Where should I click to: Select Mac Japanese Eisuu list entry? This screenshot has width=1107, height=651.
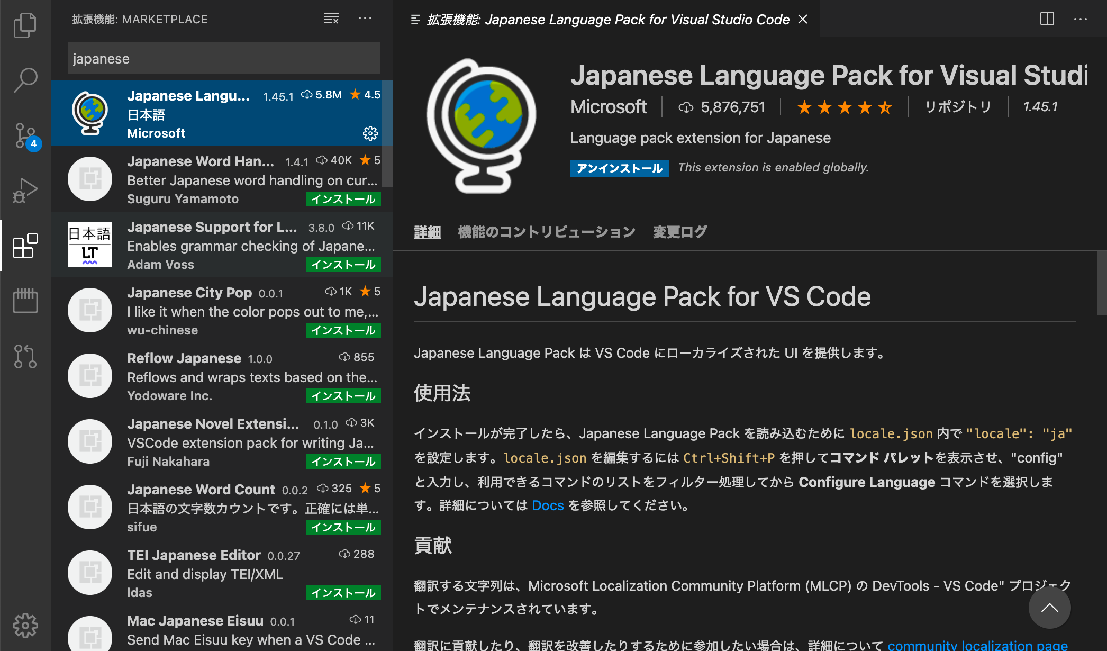(222, 628)
